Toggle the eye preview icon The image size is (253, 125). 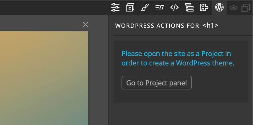233,8
